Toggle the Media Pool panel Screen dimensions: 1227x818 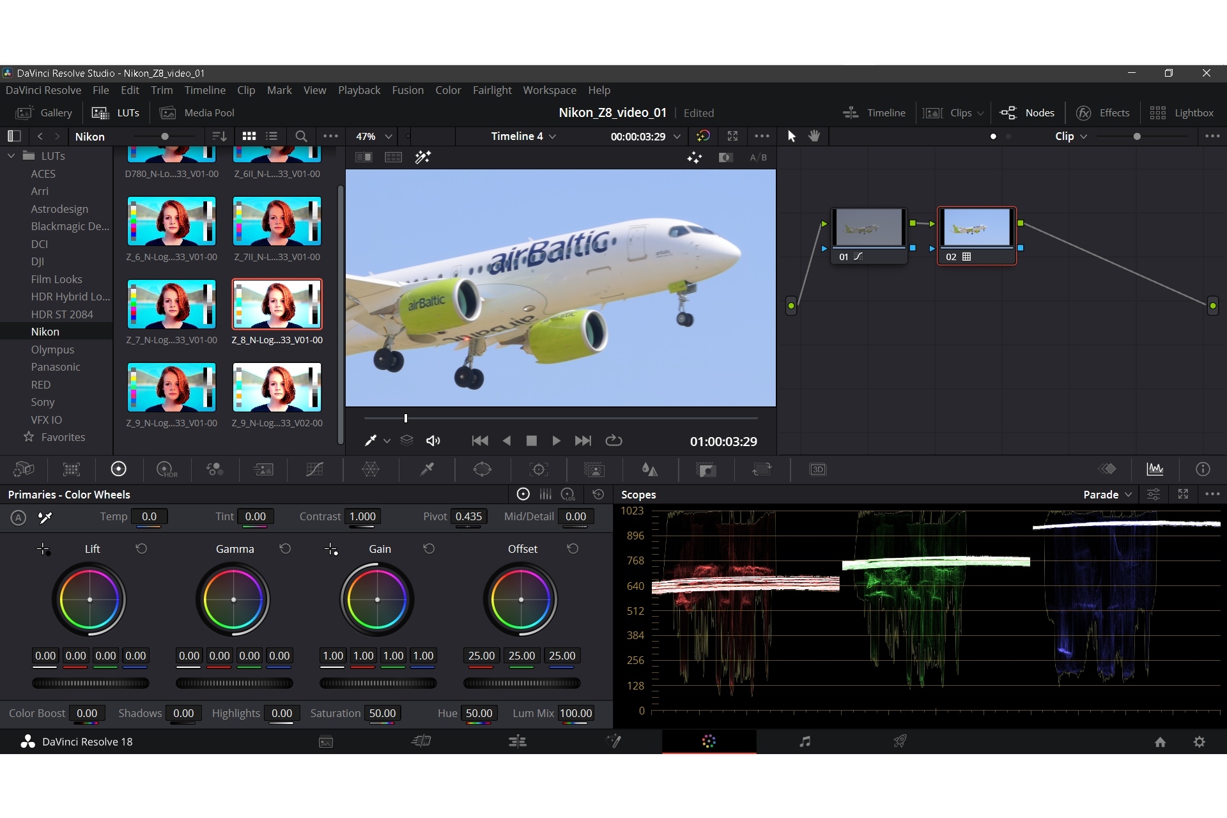pyautogui.click(x=197, y=113)
